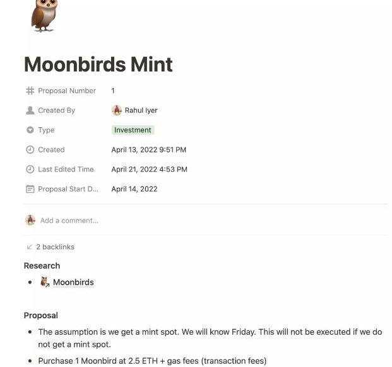Image resolution: width=392 pixels, height=367 pixels.
Task: Click the Moonbirds Mint page title
Action: click(98, 65)
